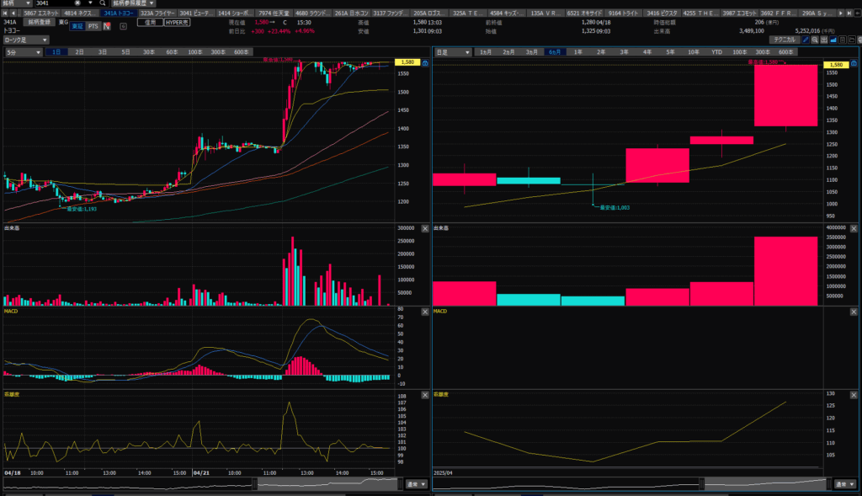Close the 5-minute chart MACD panel
Viewport: 862px width, 496px height.
[425, 312]
